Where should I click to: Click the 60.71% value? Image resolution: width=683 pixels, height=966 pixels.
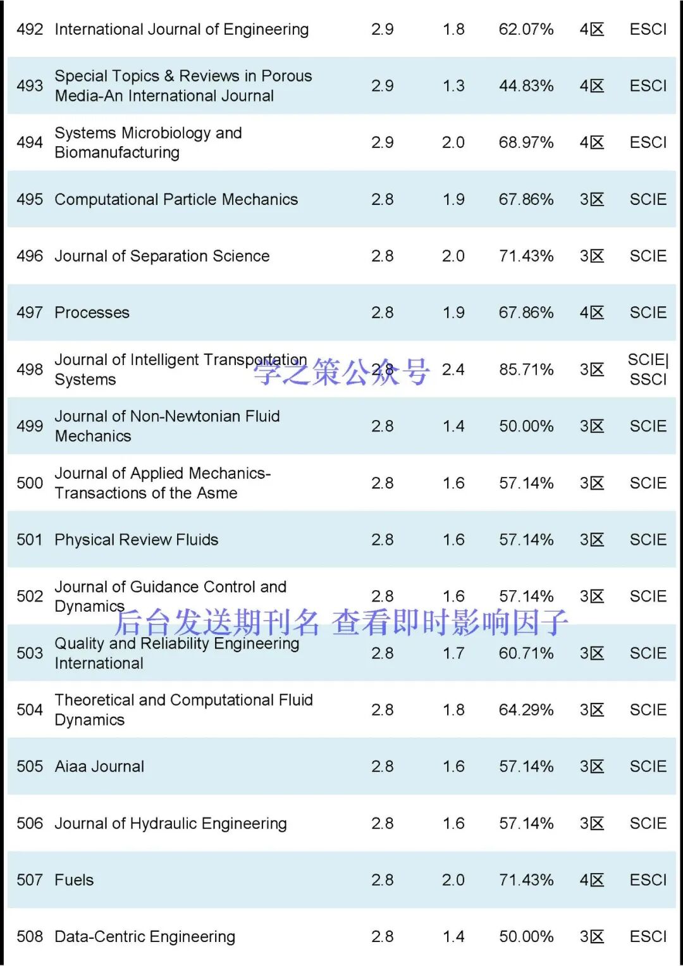point(526,653)
